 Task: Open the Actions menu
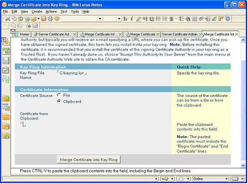coord(51,12)
